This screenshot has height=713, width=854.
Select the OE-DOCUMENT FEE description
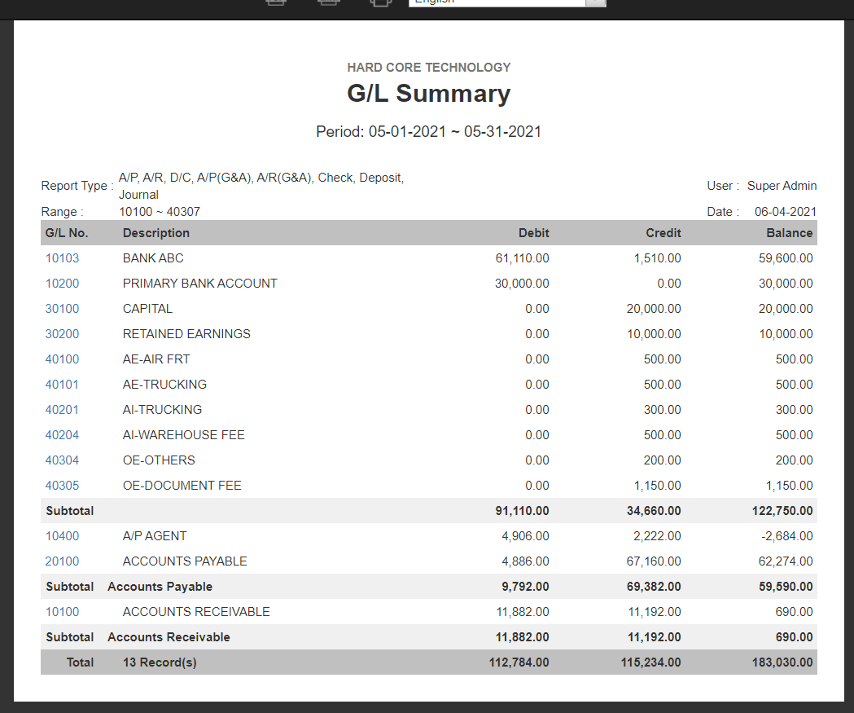[182, 486]
